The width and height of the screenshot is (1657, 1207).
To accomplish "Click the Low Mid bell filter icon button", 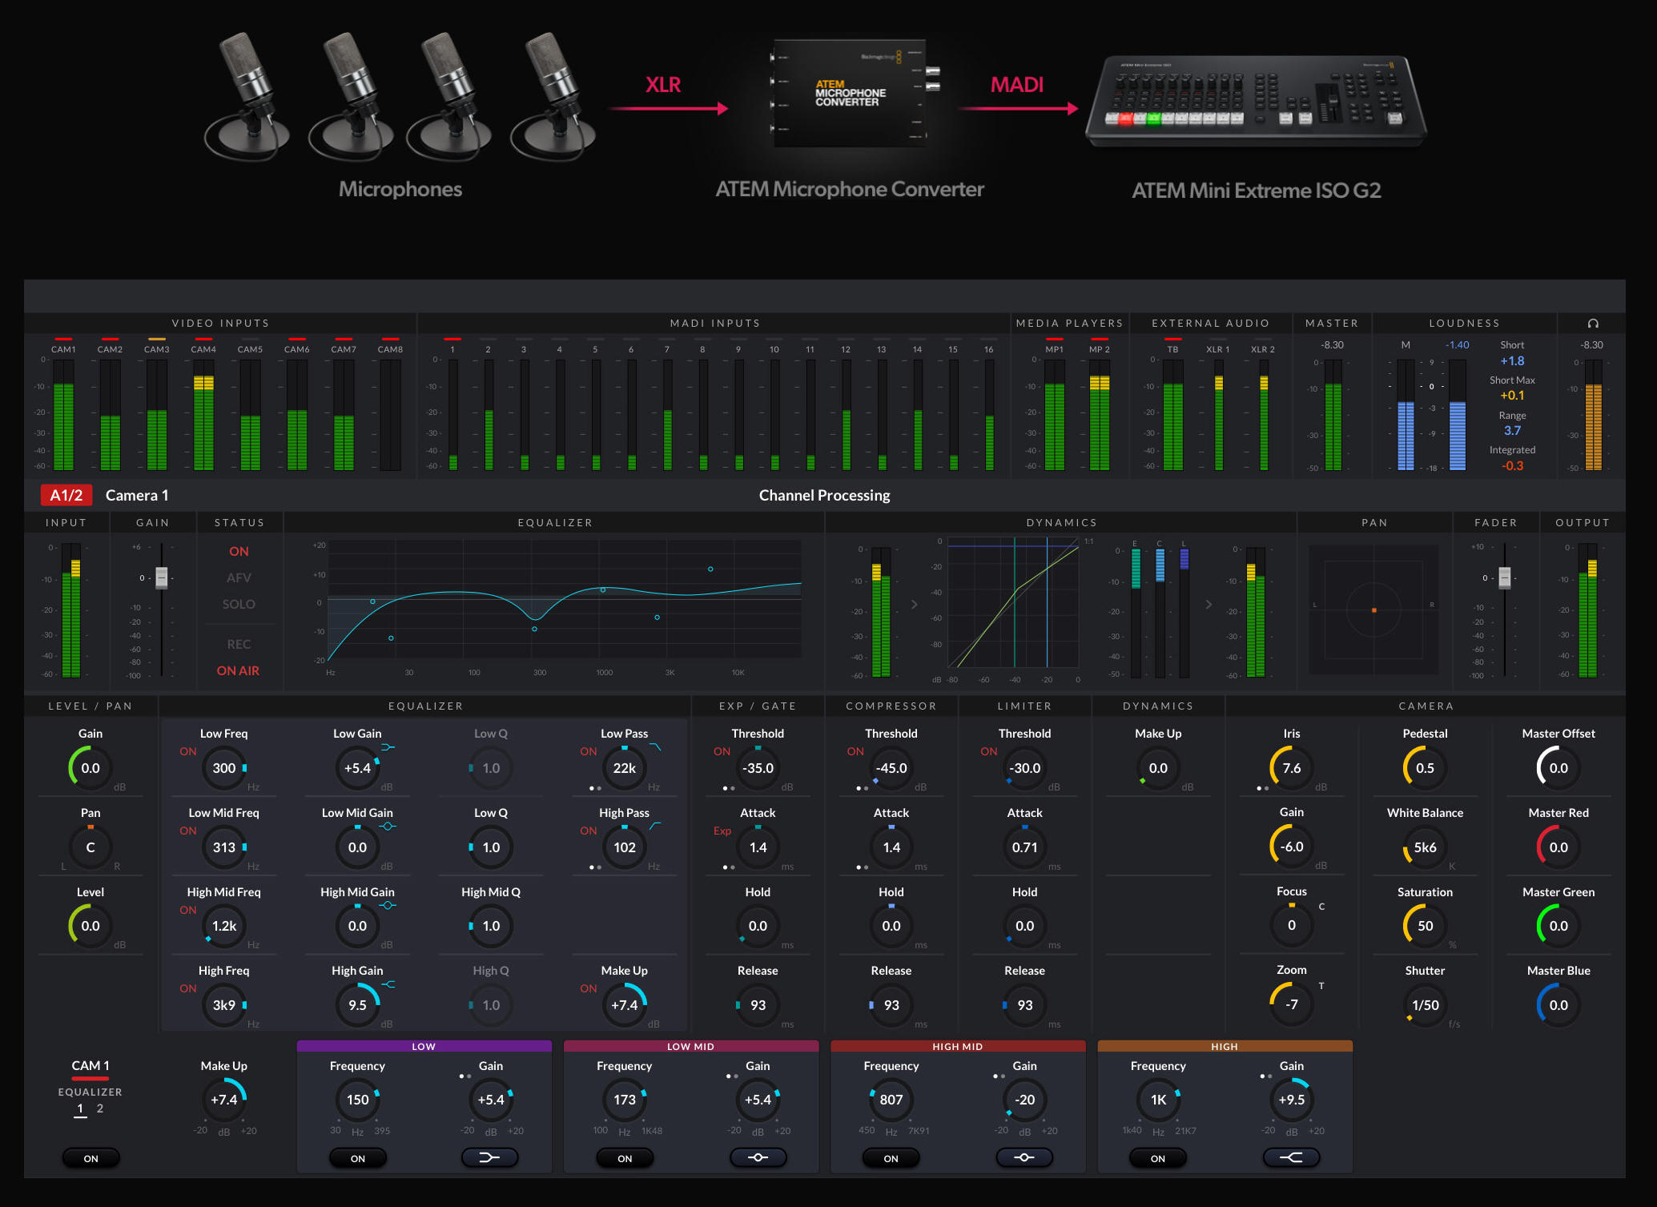I will [x=758, y=1157].
